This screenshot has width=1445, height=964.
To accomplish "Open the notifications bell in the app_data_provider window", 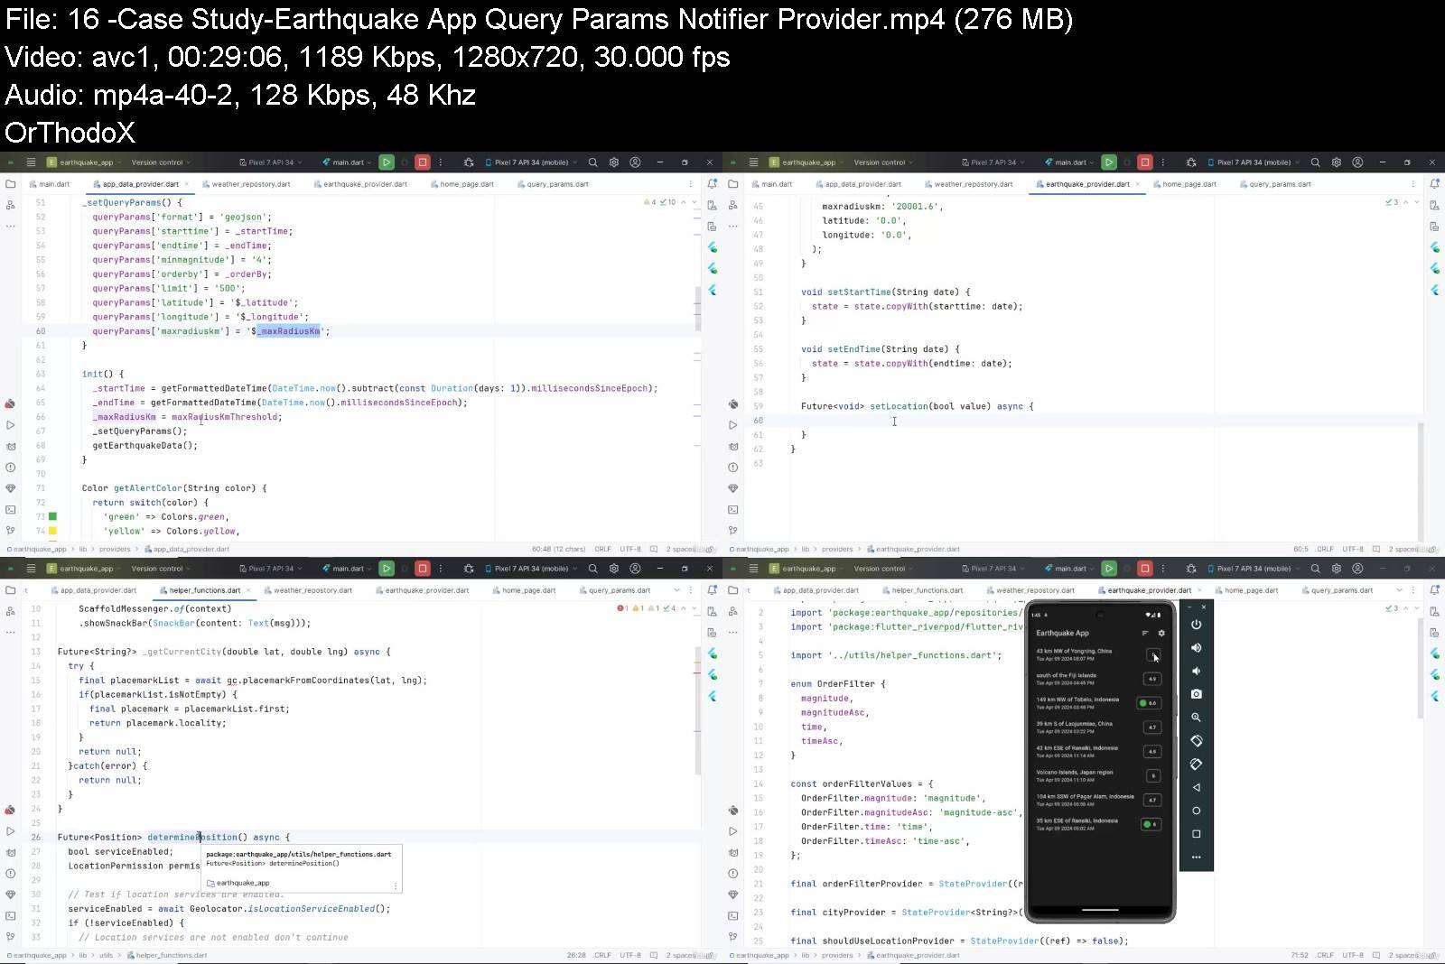I will click(713, 184).
